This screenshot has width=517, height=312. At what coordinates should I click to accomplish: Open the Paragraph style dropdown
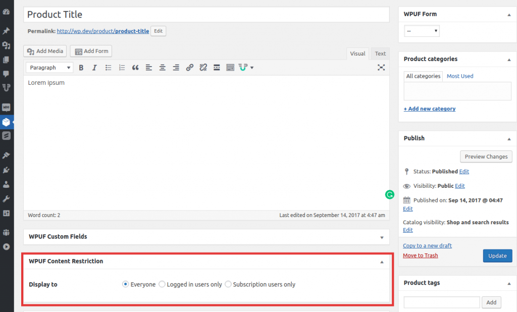pos(49,67)
